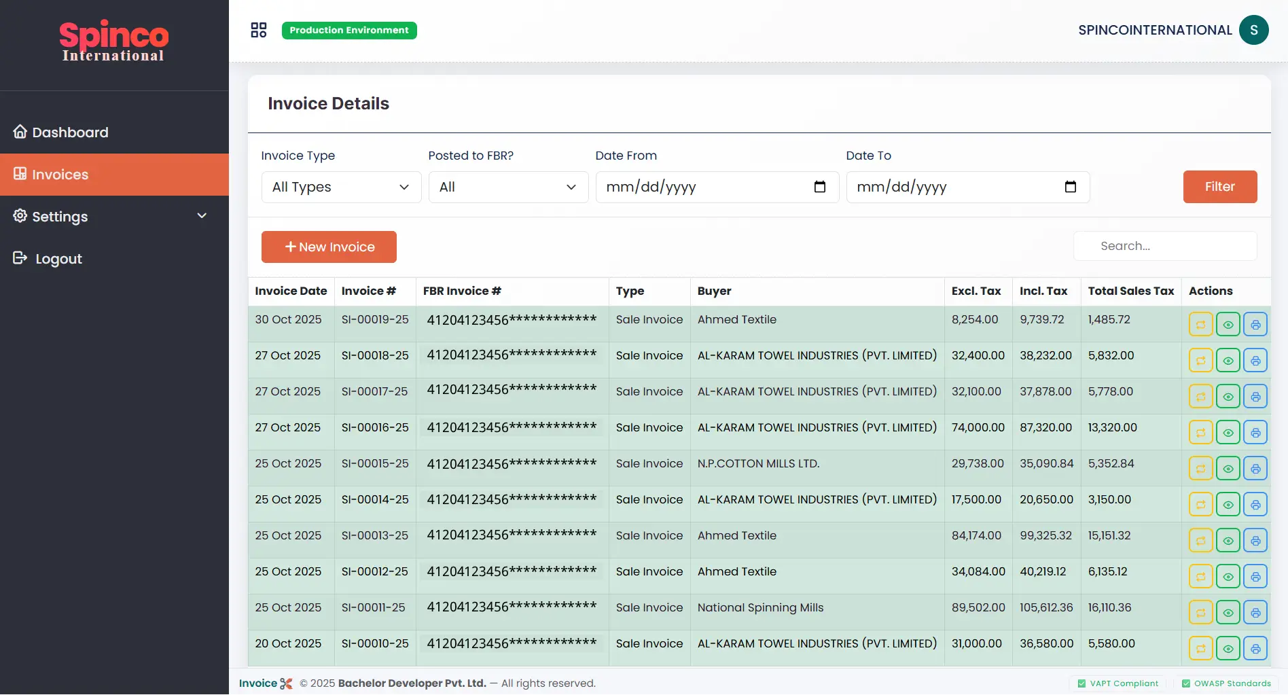
Task: Collapse the Settings menu chevron
Action: [202, 215]
